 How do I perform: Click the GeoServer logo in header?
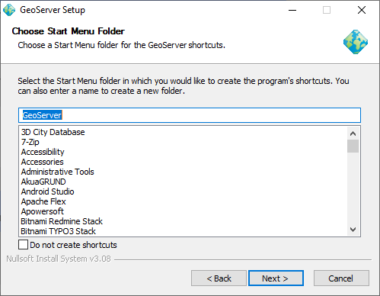click(x=356, y=42)
